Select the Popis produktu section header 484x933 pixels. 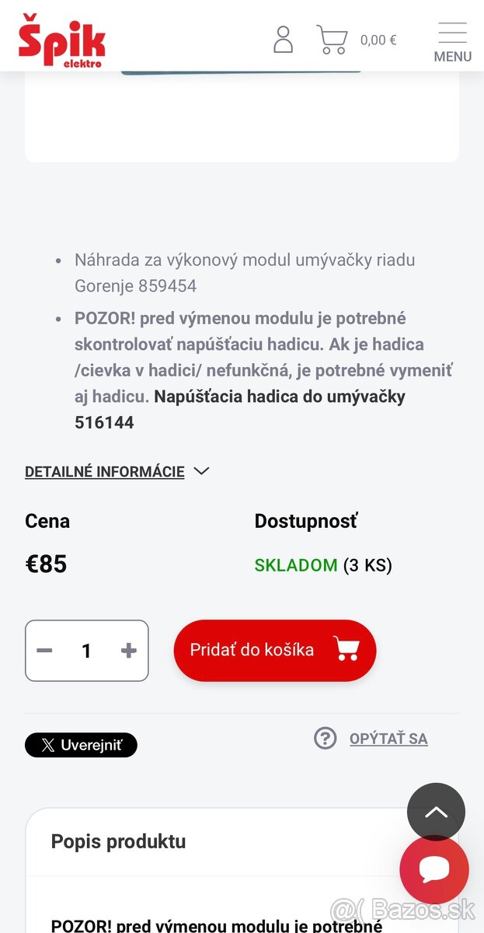(118, 841)
